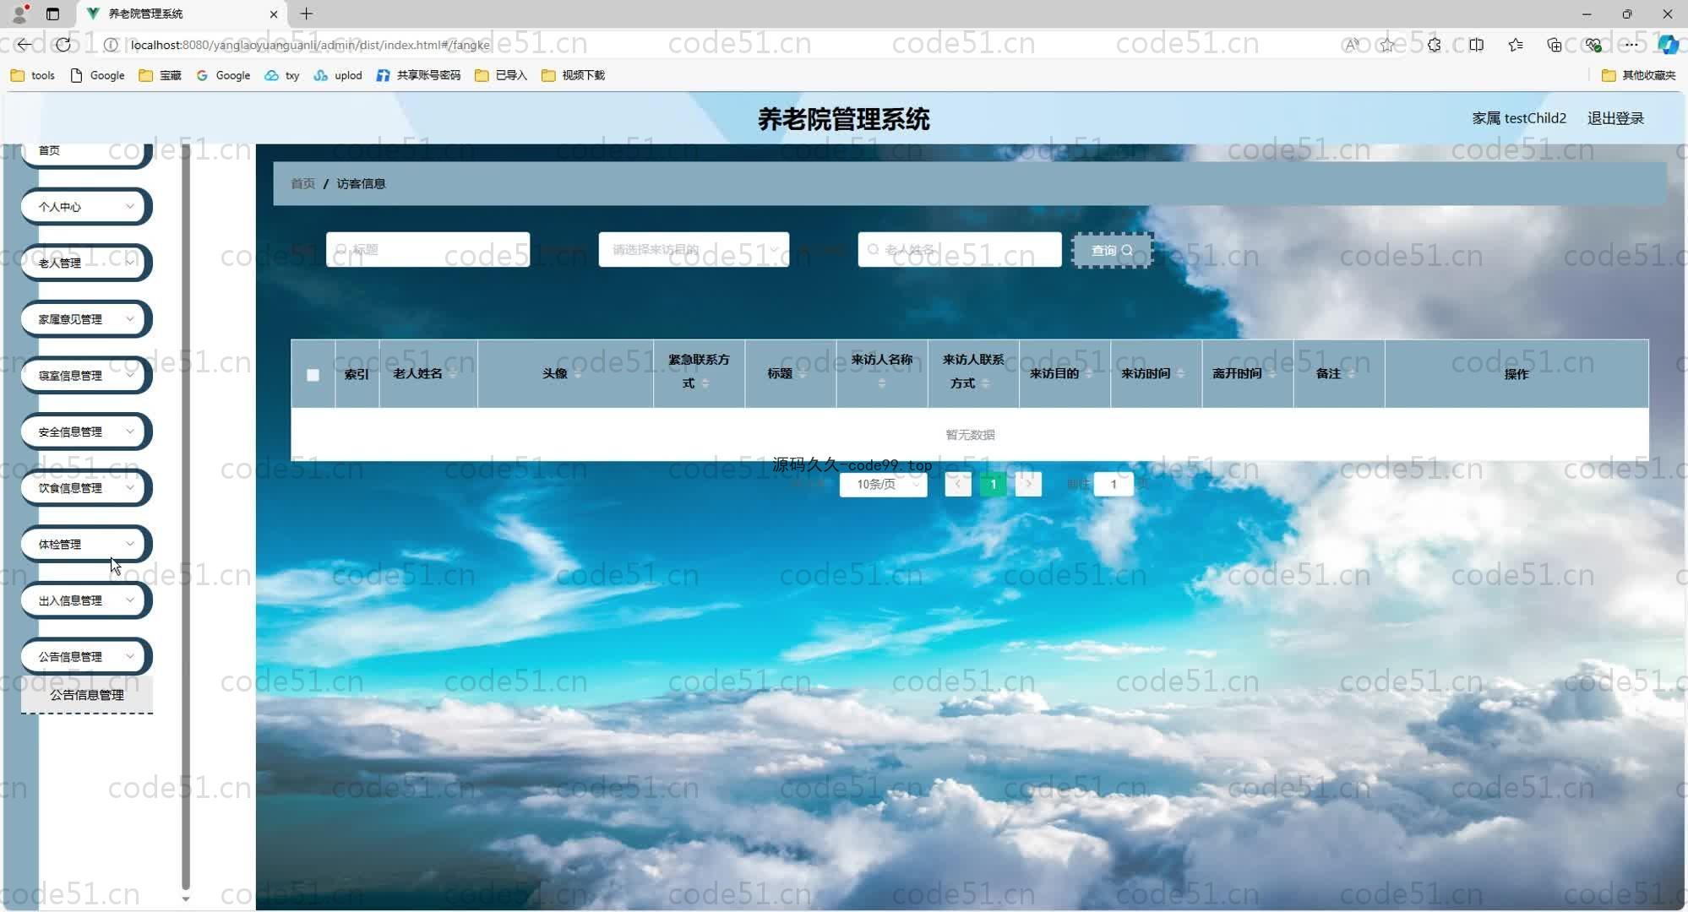
Task: Open the uplod bookmark
Action: coord(338,75)
